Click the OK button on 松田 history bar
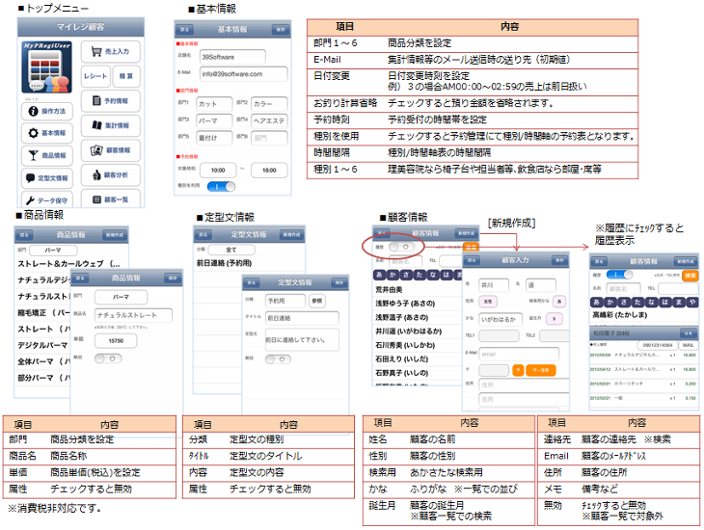 click(x=689, y=333)
